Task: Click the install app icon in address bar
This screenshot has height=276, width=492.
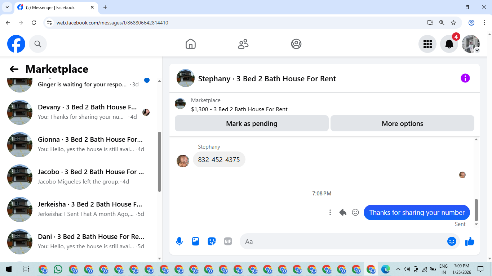Action: click(430, 23)
